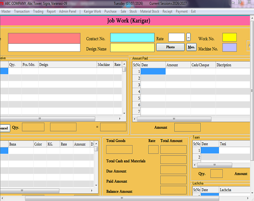
Task: Click the Tani column header in Taani grid
Action: [234, 144]
